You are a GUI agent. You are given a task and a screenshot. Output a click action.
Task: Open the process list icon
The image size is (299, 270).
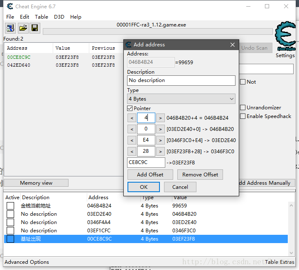pyautogui.click(x=10, y=28)
